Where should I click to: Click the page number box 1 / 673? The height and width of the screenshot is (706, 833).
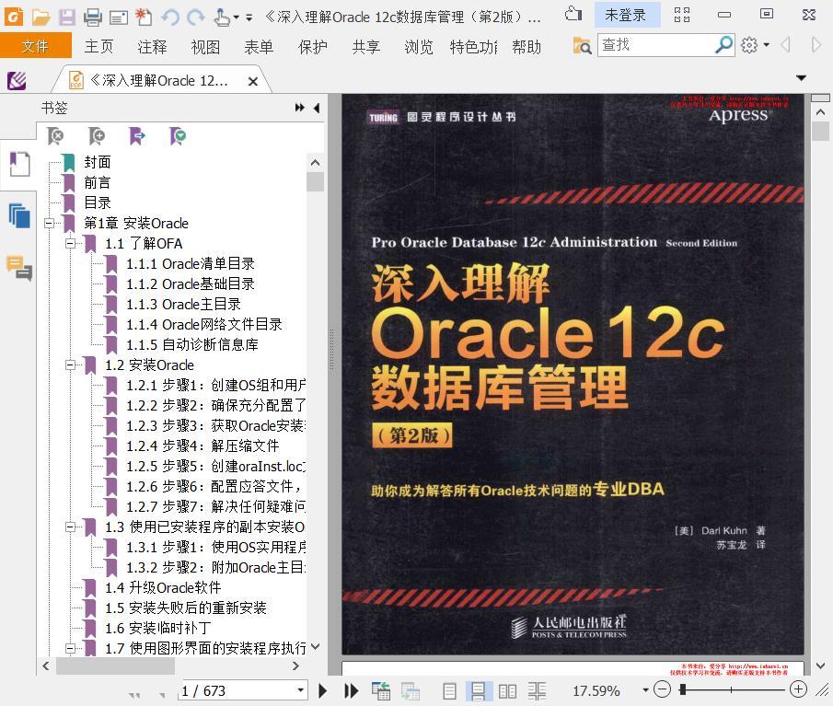[x=237, y=690]
